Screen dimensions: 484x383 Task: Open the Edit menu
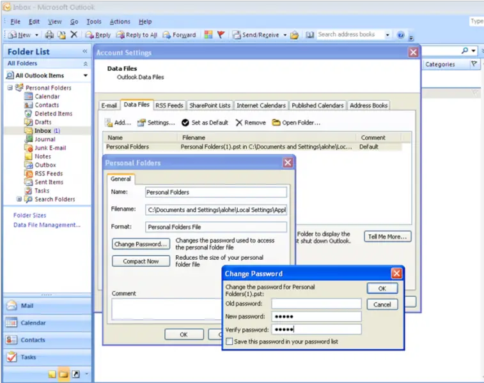coord(34,22)
